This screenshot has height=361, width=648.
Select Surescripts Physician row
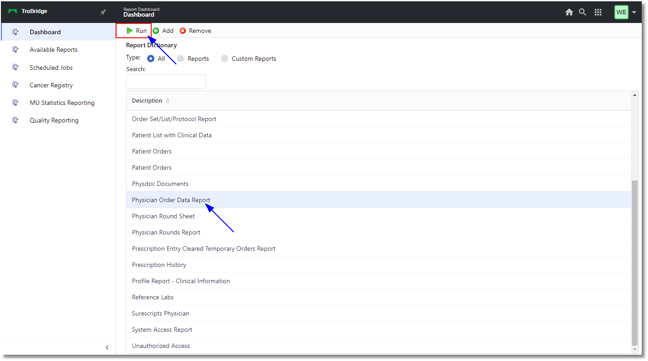(x=378, y=313)
